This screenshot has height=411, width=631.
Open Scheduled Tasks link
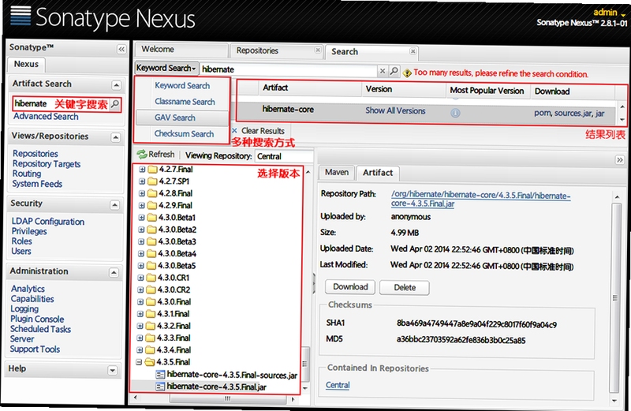[41, 329]
